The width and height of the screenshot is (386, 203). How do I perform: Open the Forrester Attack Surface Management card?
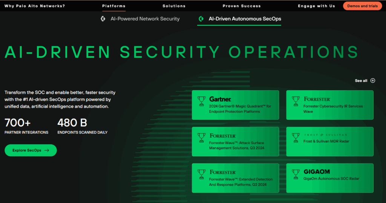(235, 141)
